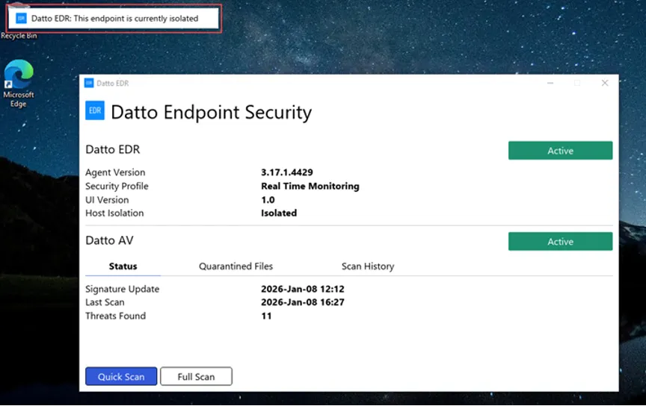Run a Full Scan

[196, 377]
